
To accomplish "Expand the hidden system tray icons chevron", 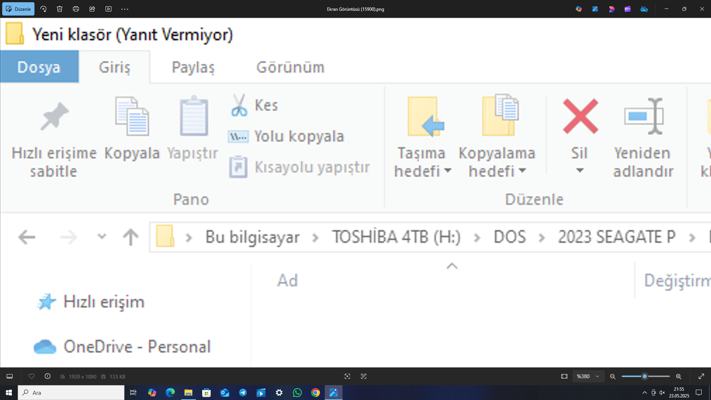I will click(645, 393).
